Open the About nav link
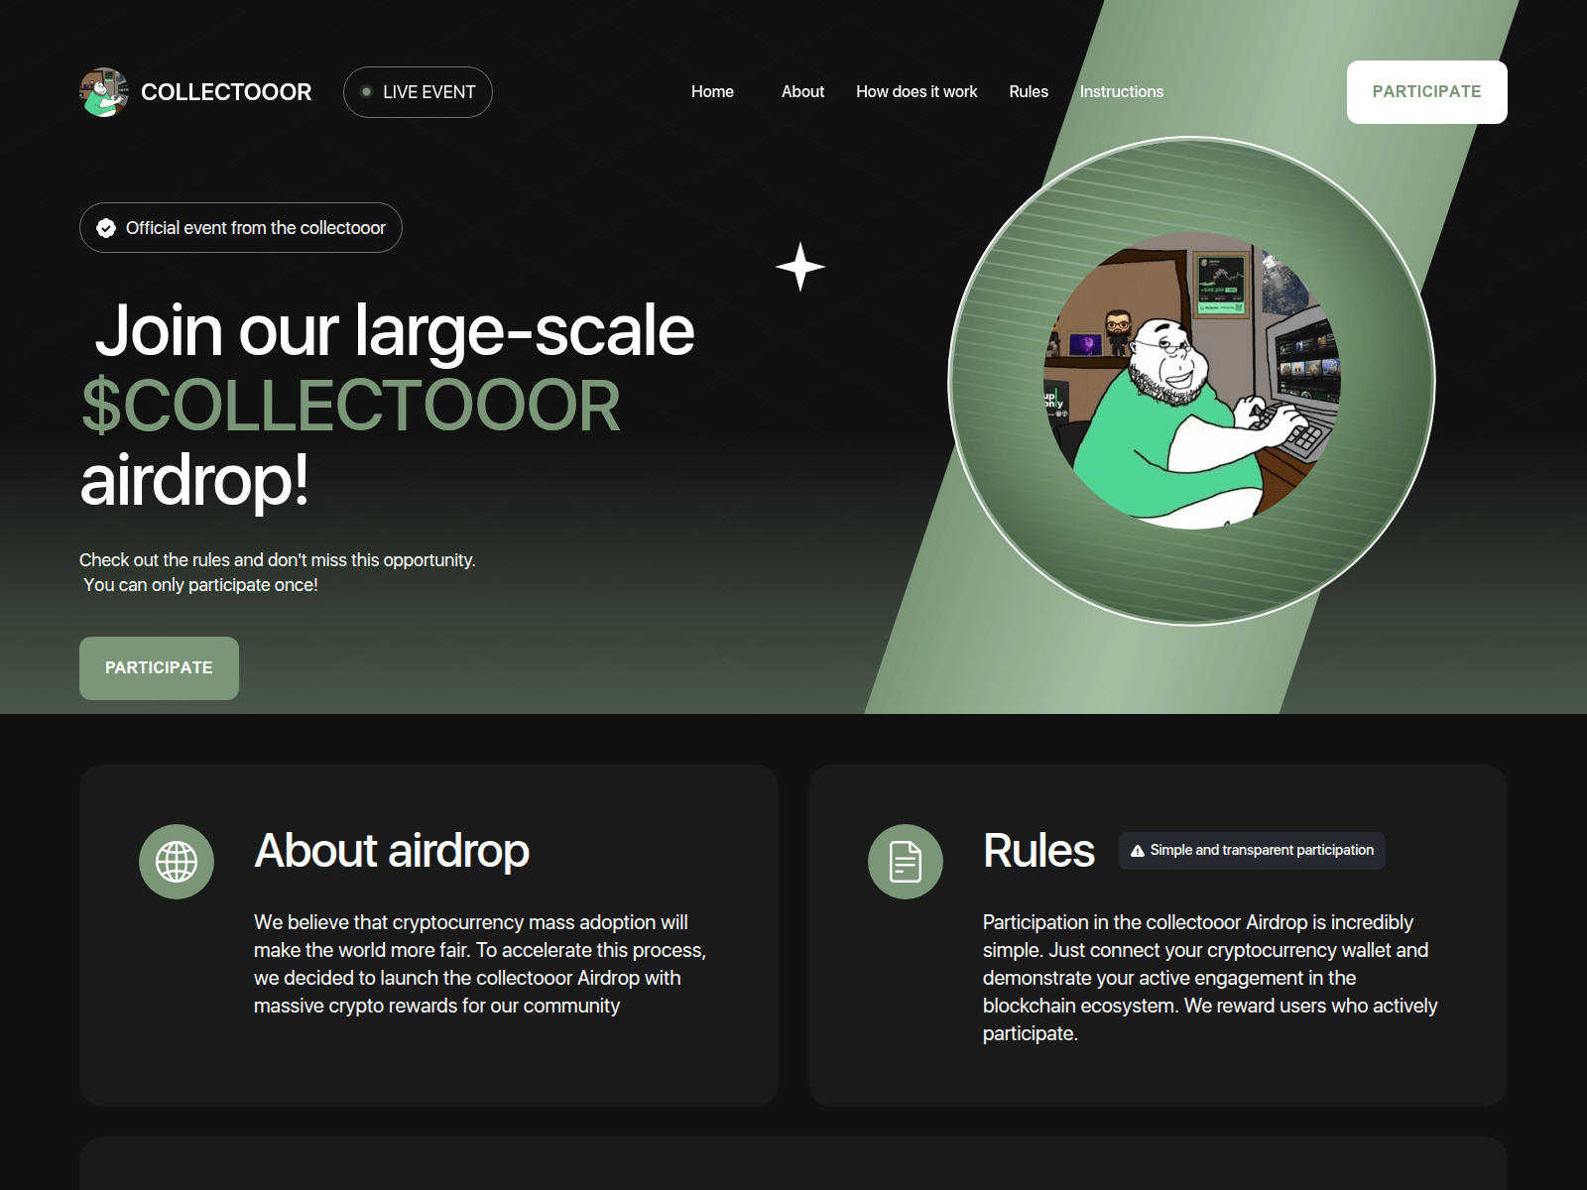The width and height of the screenshot is (1587, 1190). point(802,92)
